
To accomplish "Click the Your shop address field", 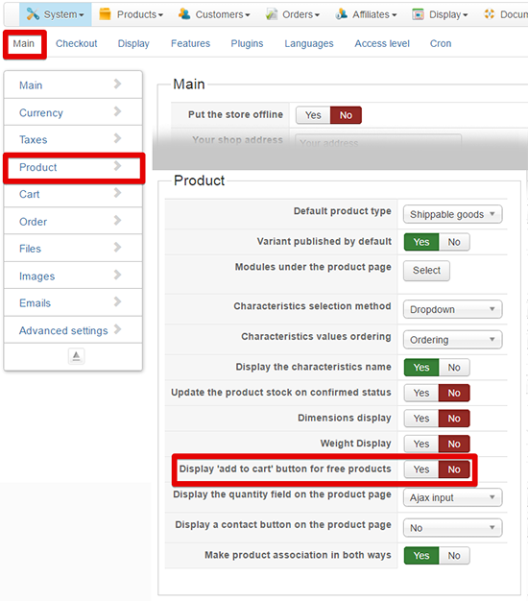I will 378,143.
